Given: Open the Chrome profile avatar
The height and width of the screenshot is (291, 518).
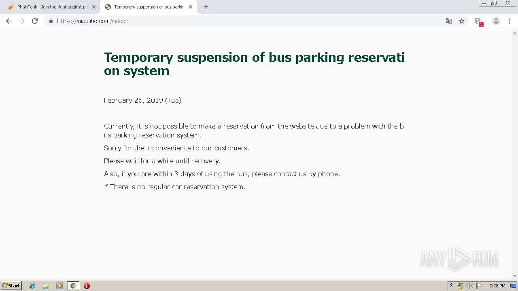Looking at the screenshot, I should tap(496, 21).
